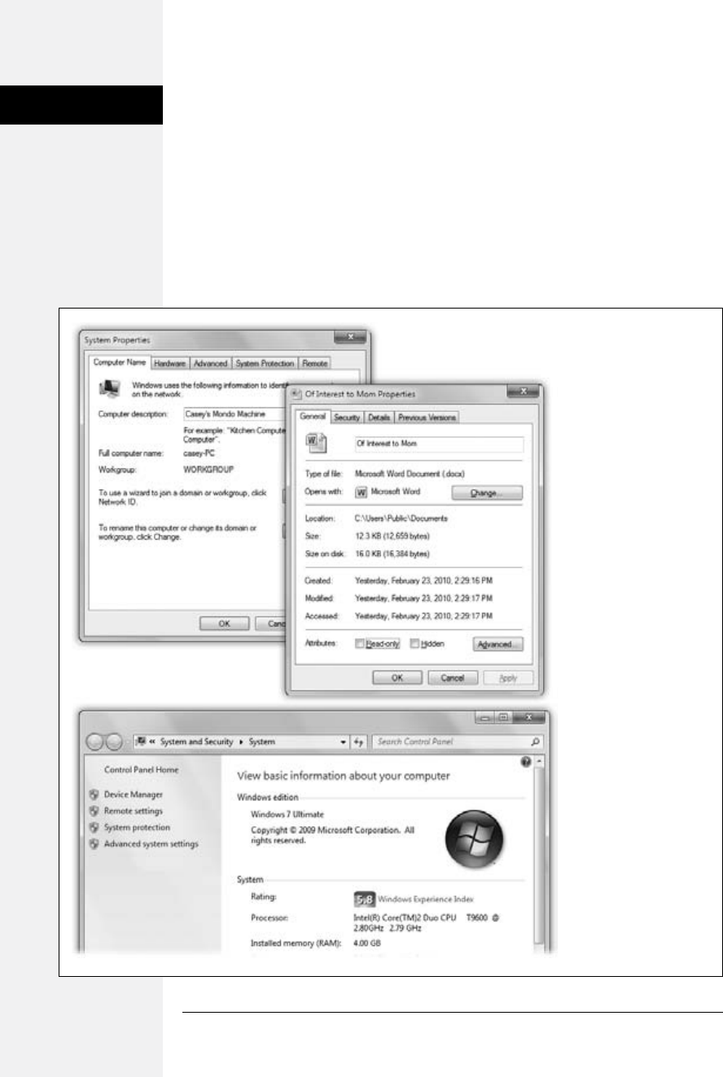The image size is (723, 1077).
Task: Click the double chevron in the breadcrumb
Action: point(152,742)
